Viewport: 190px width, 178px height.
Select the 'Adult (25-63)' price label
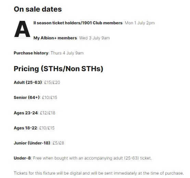click(28, 82)
